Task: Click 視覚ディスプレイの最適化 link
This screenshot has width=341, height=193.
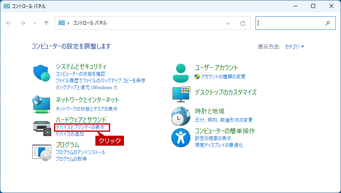Action: click(219, 145)
